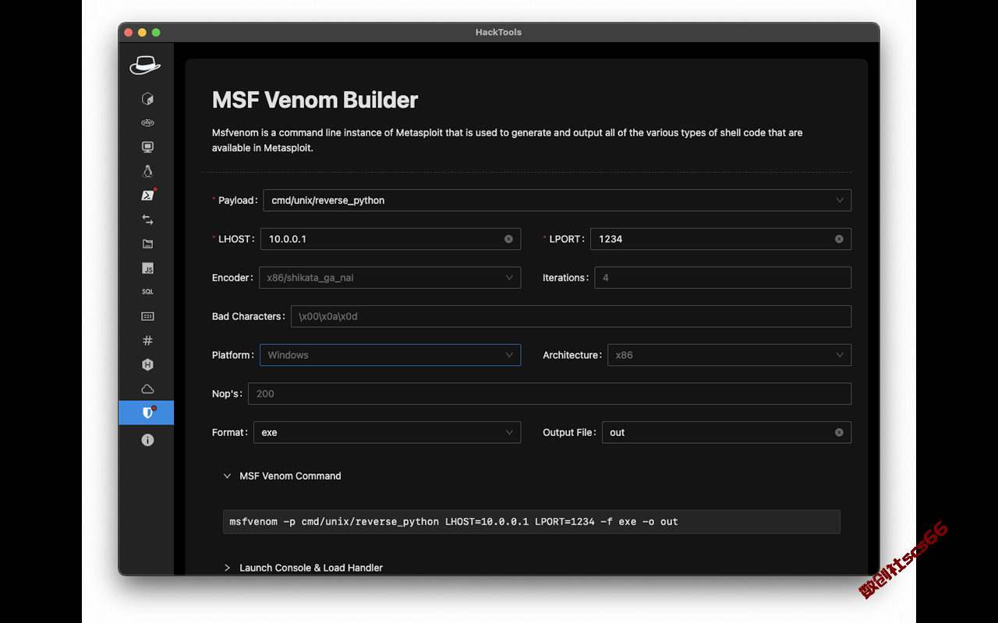
Task: Open the Linux penguin commands icon
Action: [147, 171]
